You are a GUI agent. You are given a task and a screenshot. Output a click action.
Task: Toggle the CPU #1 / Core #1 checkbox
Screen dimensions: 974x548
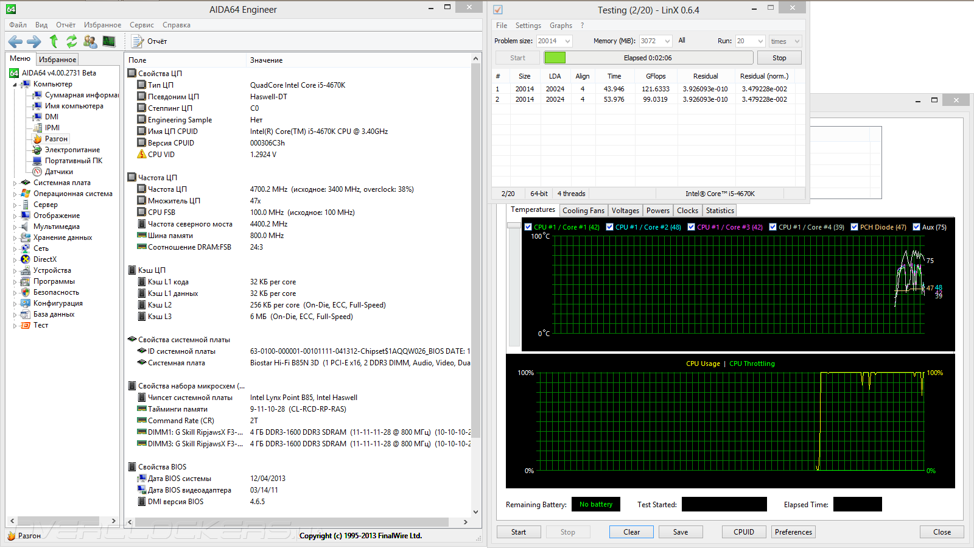pyautogui.click(x=528, y=227)
